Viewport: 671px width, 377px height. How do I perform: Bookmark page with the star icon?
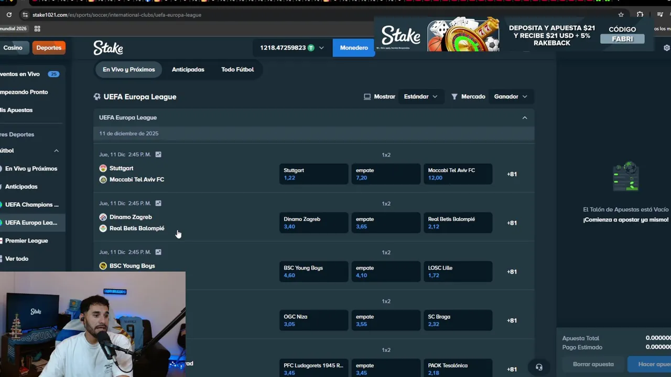click(621, 15)
